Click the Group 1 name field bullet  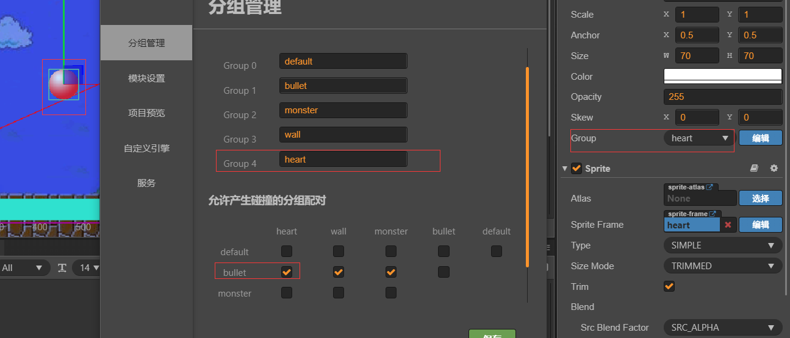pos(343,85)
